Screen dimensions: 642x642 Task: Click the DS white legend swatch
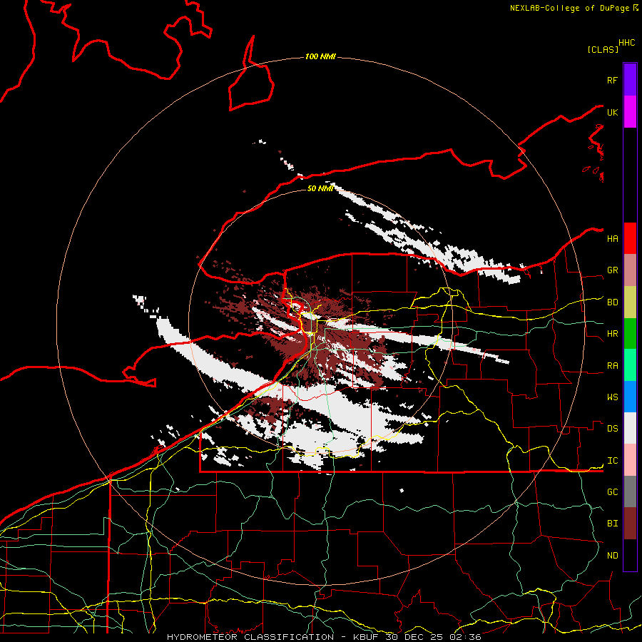point(630,428)
